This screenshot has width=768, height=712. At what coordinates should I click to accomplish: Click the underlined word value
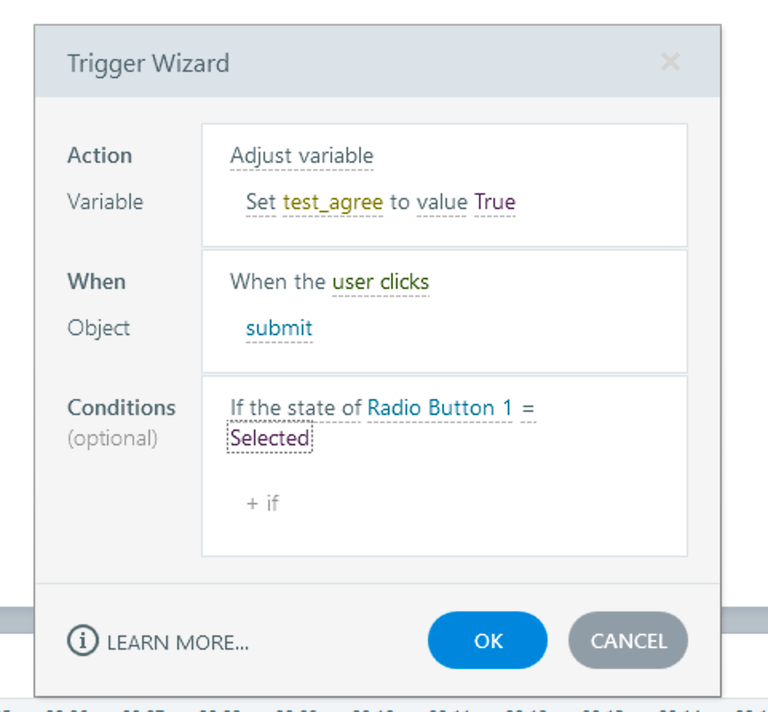point(441,202)
